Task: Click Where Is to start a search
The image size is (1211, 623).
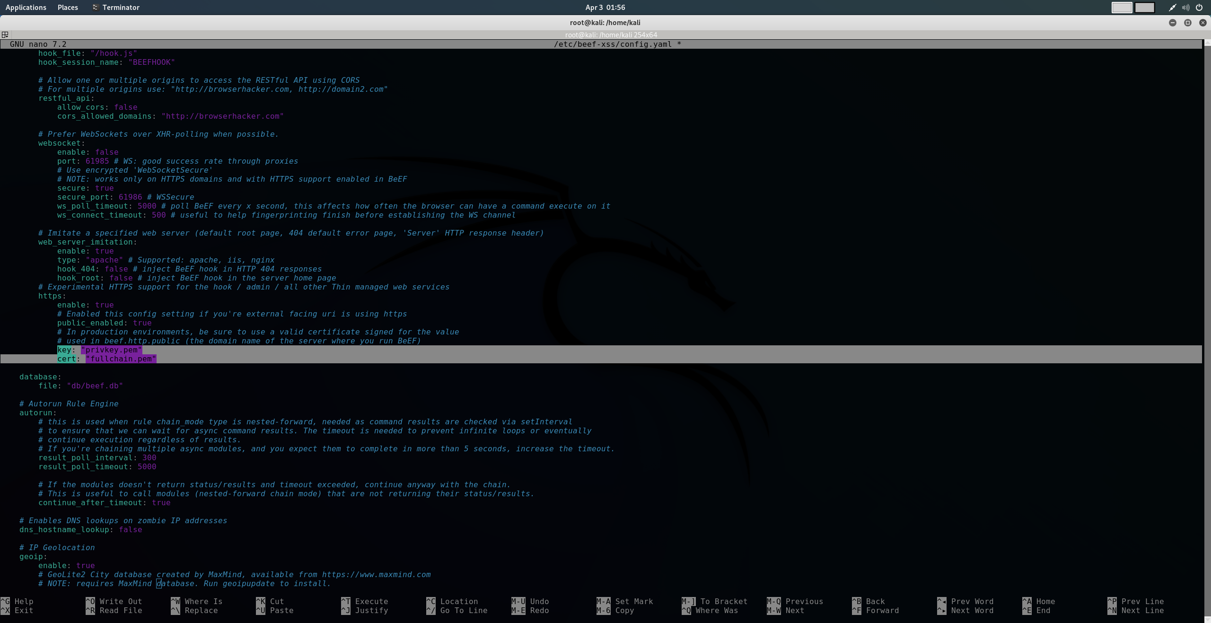Action: pos(203,602)
